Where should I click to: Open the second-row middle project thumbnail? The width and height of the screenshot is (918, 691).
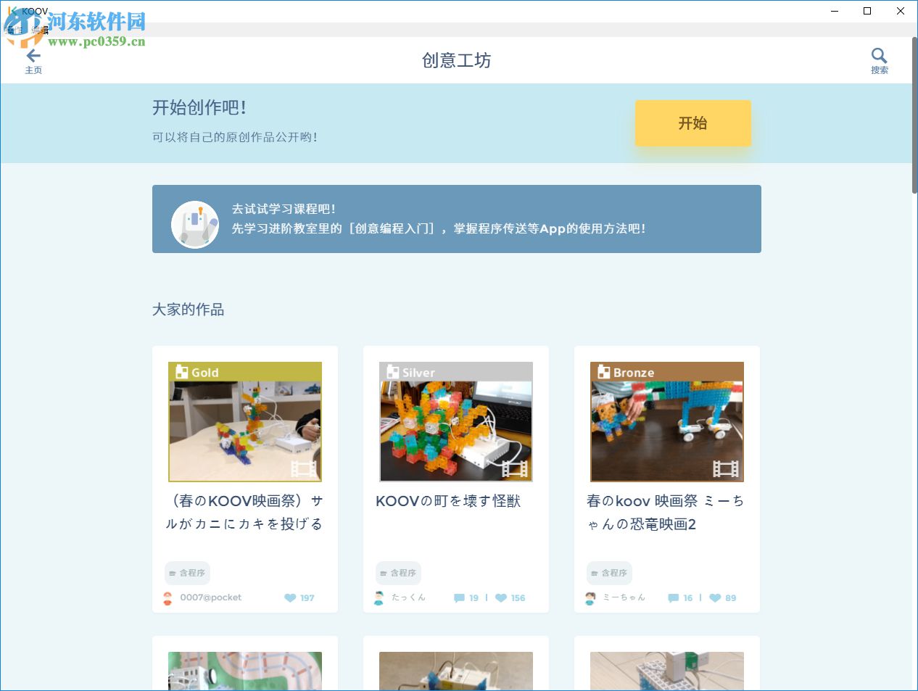[456, 671]
